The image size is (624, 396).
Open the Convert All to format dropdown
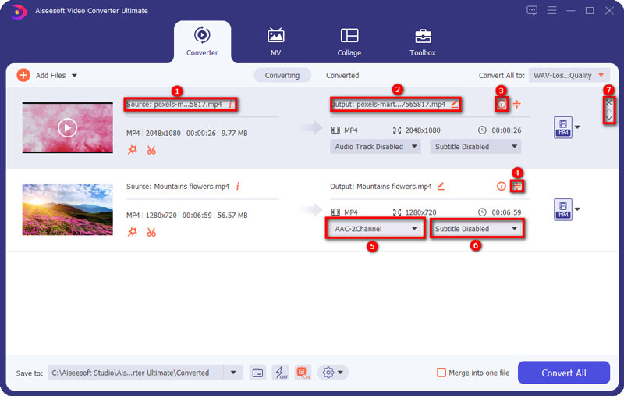[569, 75]
